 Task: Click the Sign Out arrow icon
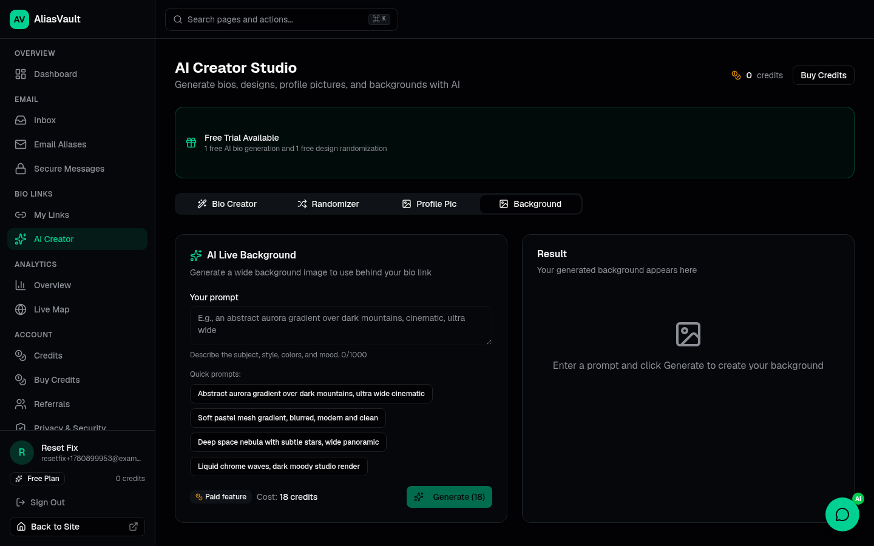(x=20, y=502)
